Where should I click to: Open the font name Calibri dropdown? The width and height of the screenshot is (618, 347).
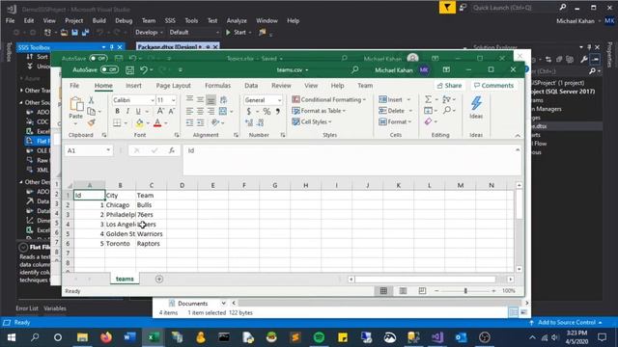[x=153, y=100]
